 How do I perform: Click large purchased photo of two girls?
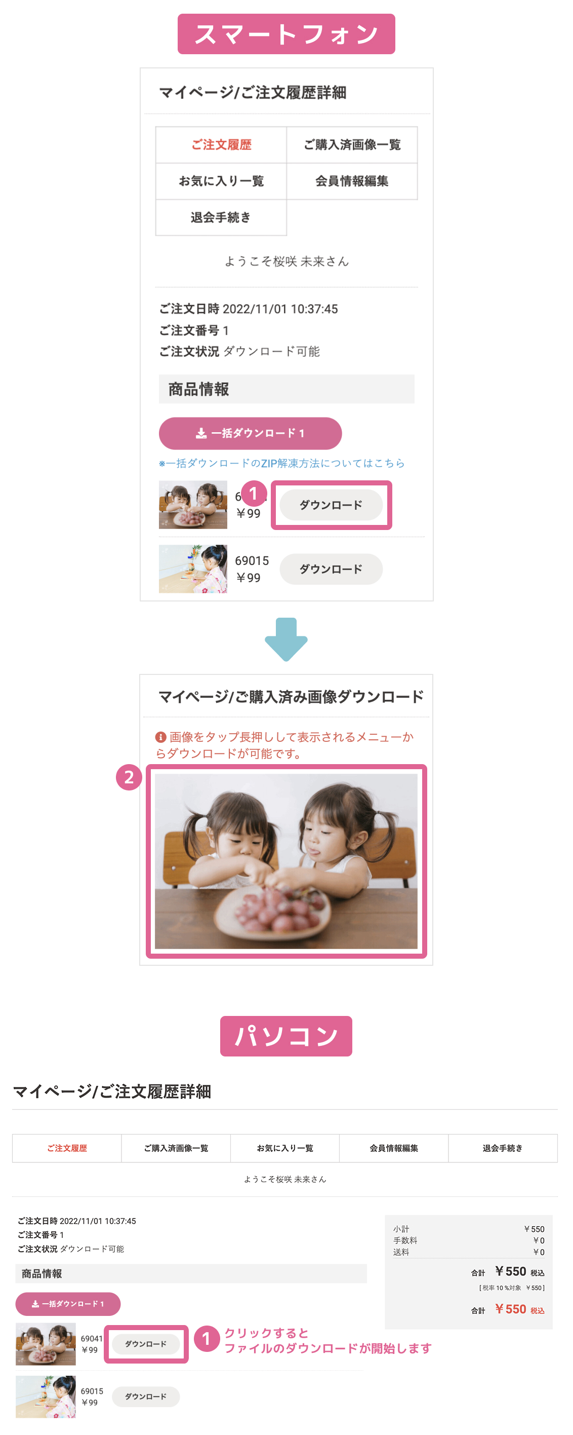[286, 861]
